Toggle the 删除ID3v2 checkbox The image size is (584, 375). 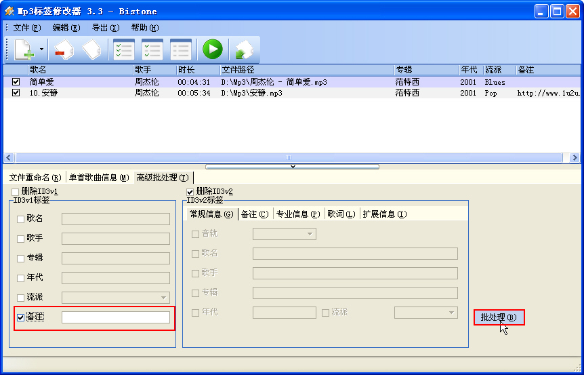[x=190, y=192]
